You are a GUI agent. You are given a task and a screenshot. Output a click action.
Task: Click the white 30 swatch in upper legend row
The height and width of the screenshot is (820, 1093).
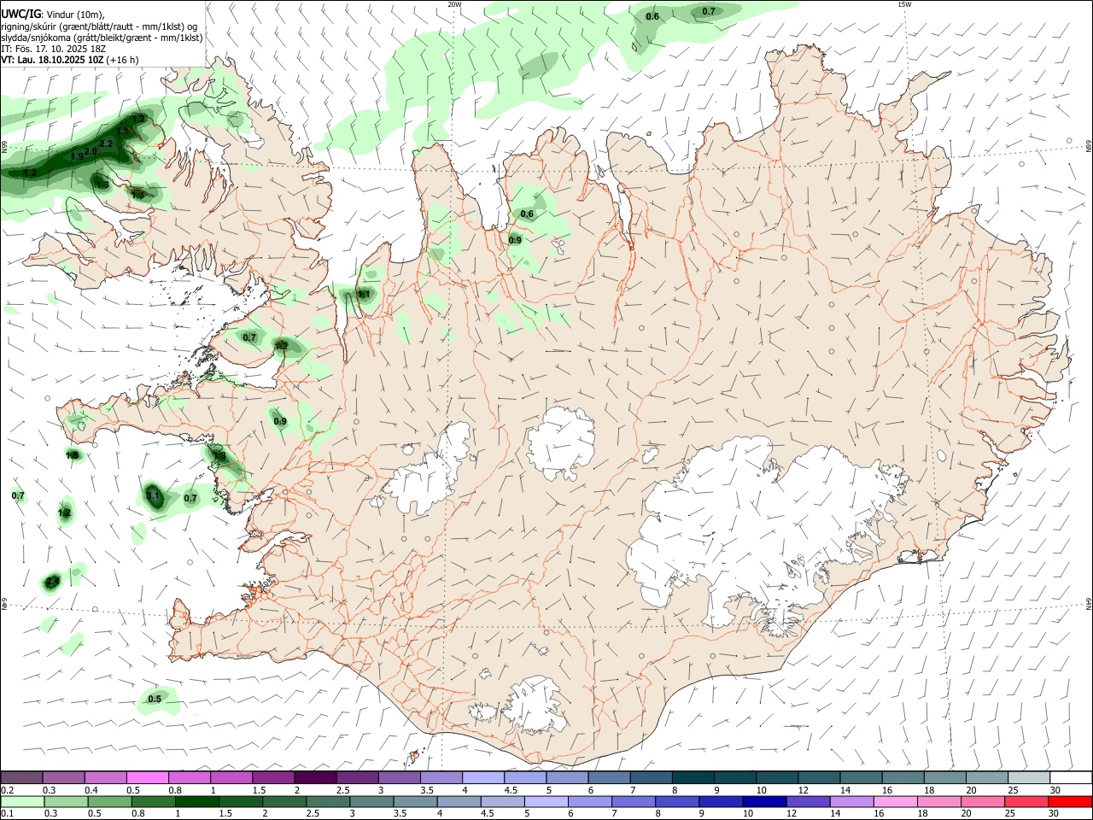coord(1072,777)
